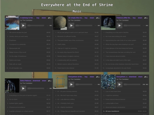
Task: Seek in A stairway player progress bar
Action: click(36, 26)
